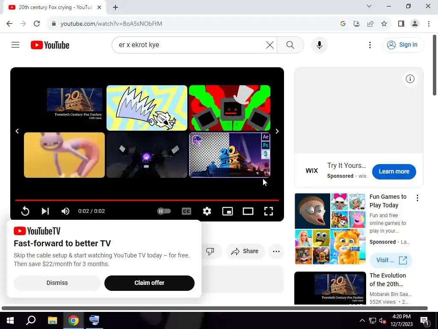This screenshot has width=438, height=329.
Task: Click the red video progress bar
Action: [147, 200]
